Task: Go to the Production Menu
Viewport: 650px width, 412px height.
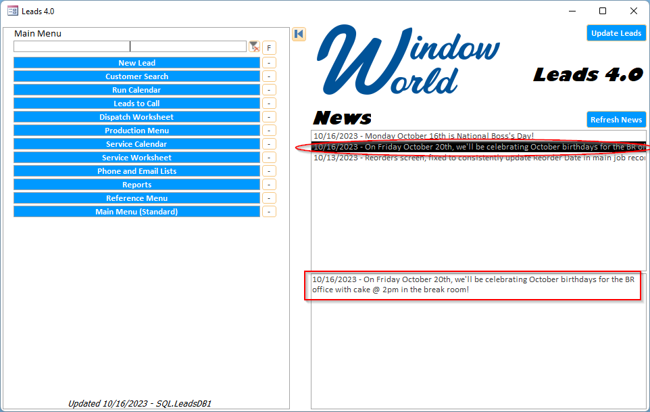Action: point(136,131)
